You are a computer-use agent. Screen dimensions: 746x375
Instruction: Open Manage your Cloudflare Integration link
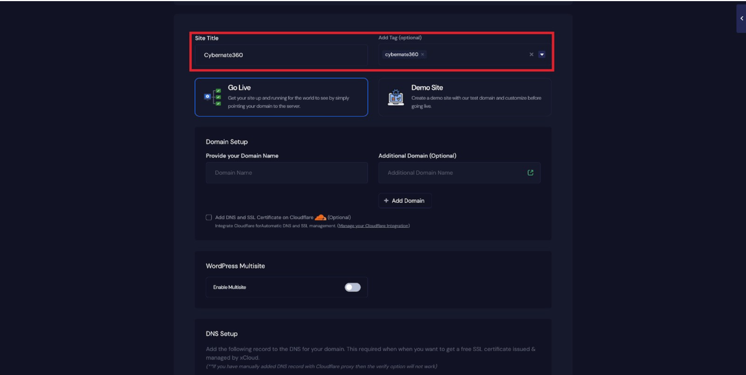pos(373,226)
